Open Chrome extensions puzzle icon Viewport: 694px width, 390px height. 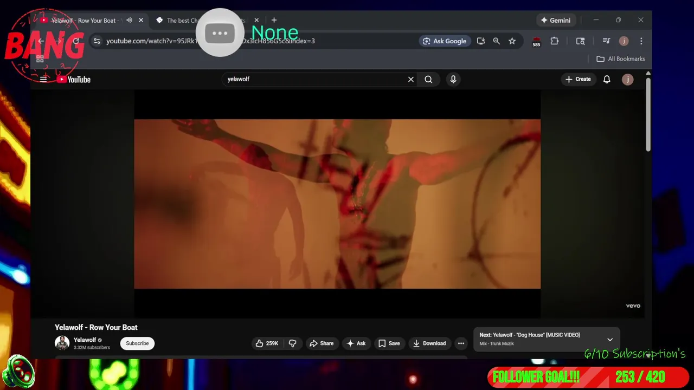[x=554, y=41]
